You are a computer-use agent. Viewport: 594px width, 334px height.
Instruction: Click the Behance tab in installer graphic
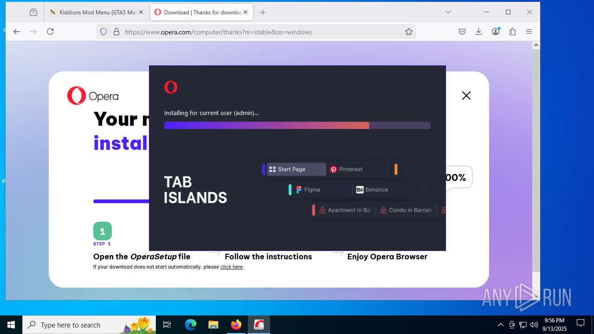[x=383, y=190]
